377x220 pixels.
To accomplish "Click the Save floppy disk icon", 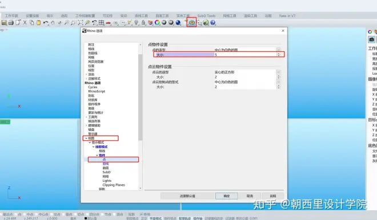I will (x=4, y=23).
